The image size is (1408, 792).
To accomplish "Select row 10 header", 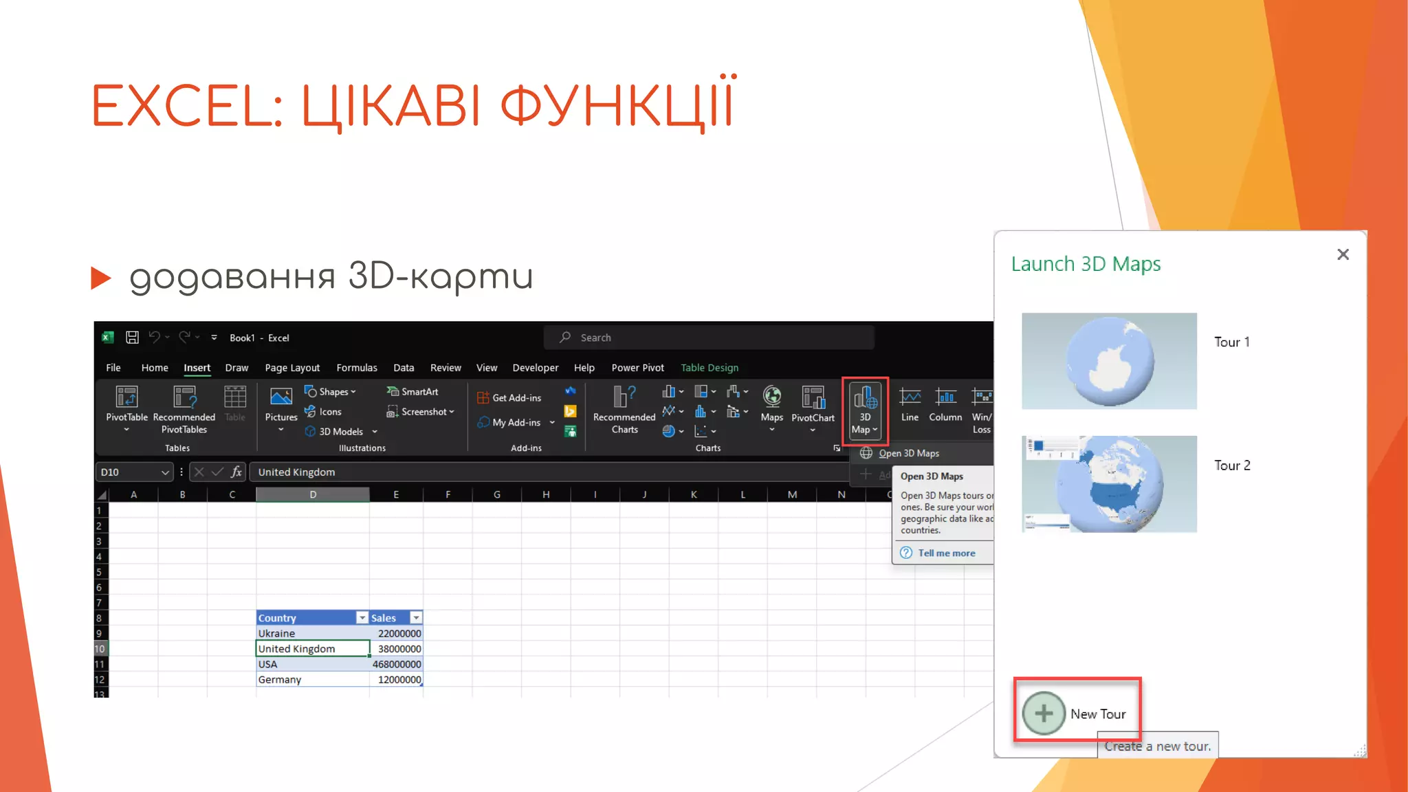I will (100, 648).
